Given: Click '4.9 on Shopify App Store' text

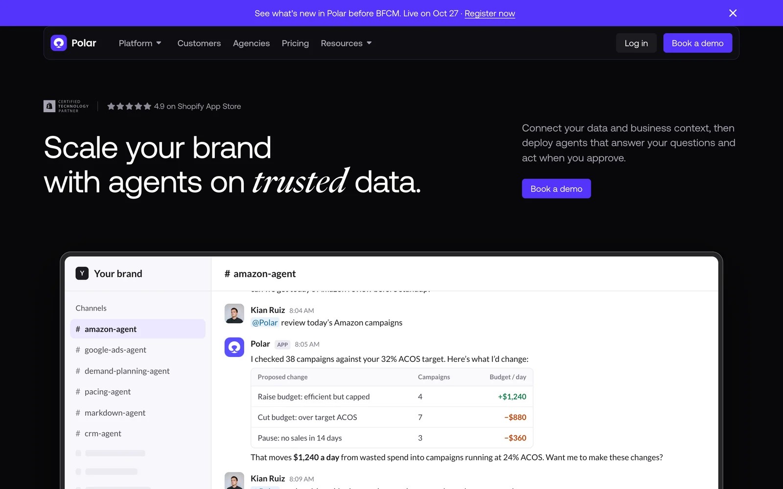Looking at the screenshot, I should pos(198,106).
